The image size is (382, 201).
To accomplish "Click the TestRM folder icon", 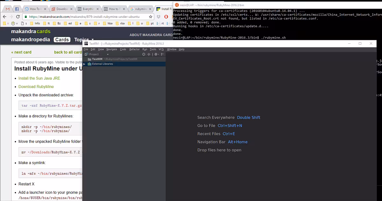I will tap(89, 59).
